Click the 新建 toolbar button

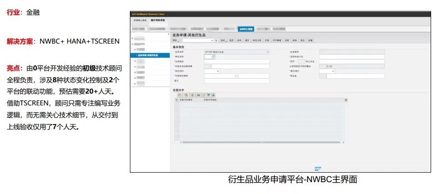[310, 40]
